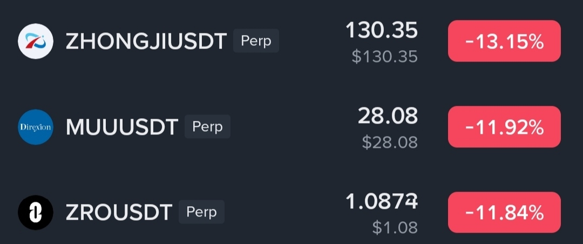583x244 pixels.
Task: Tap the $130.35 fiat value
Action: pos(385,57)
